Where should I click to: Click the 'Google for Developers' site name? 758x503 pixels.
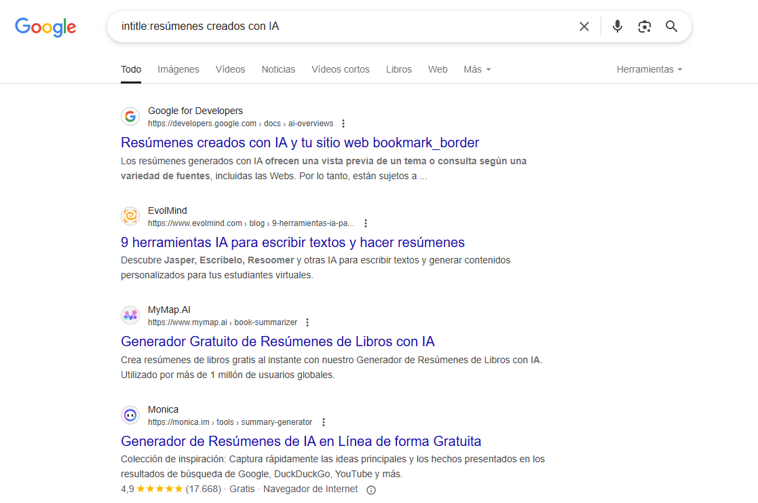coord(195,111)
